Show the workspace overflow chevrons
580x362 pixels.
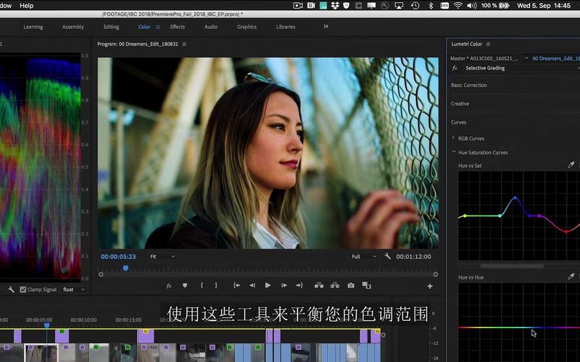(326, 27)
